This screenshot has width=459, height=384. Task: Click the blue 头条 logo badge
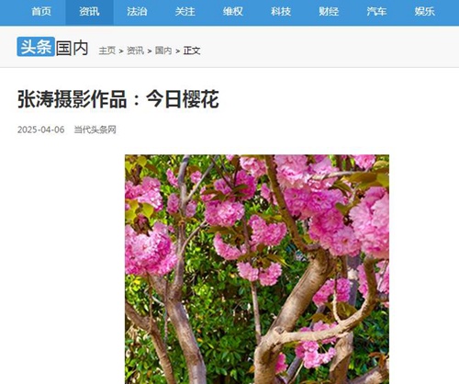(36, 47)
